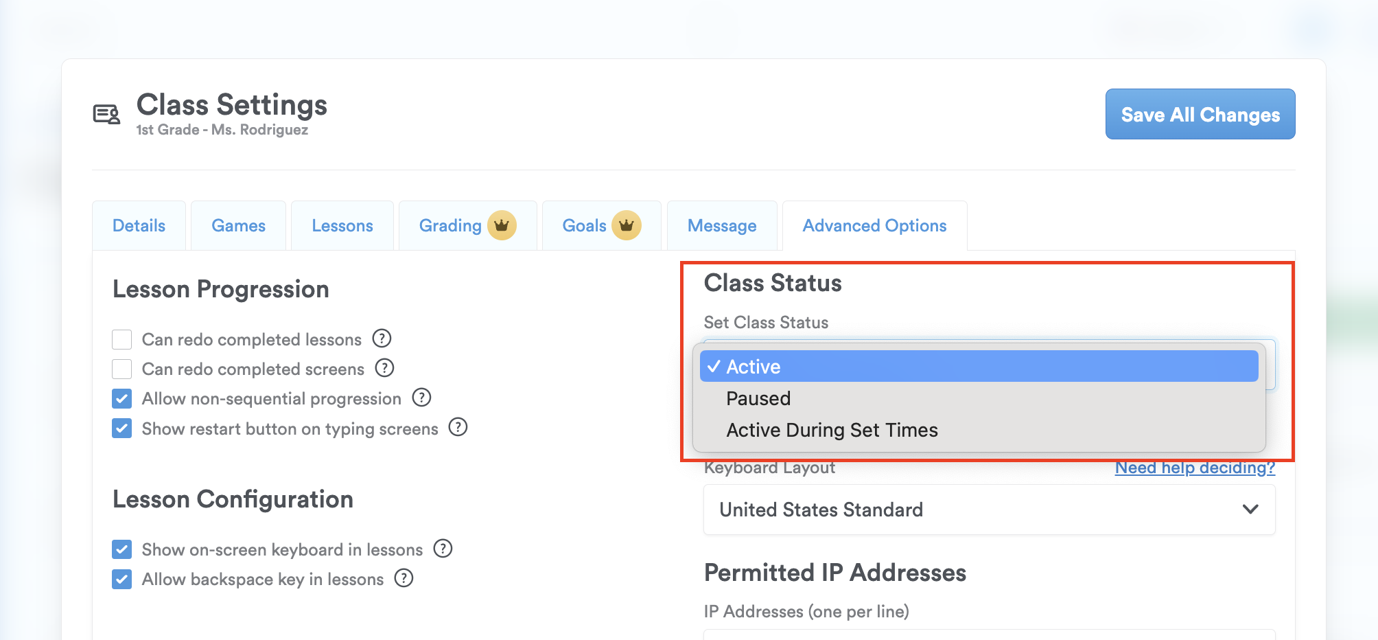Open help for 'Can redo completed screens'

[384, 368]
